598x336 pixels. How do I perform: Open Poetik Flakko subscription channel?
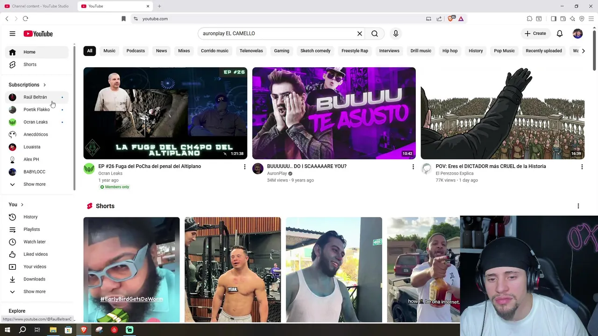[37, 110]
